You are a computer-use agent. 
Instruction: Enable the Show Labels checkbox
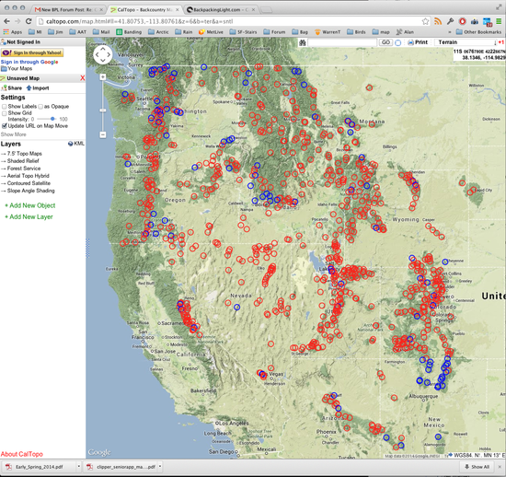click(x=5, y=107)
